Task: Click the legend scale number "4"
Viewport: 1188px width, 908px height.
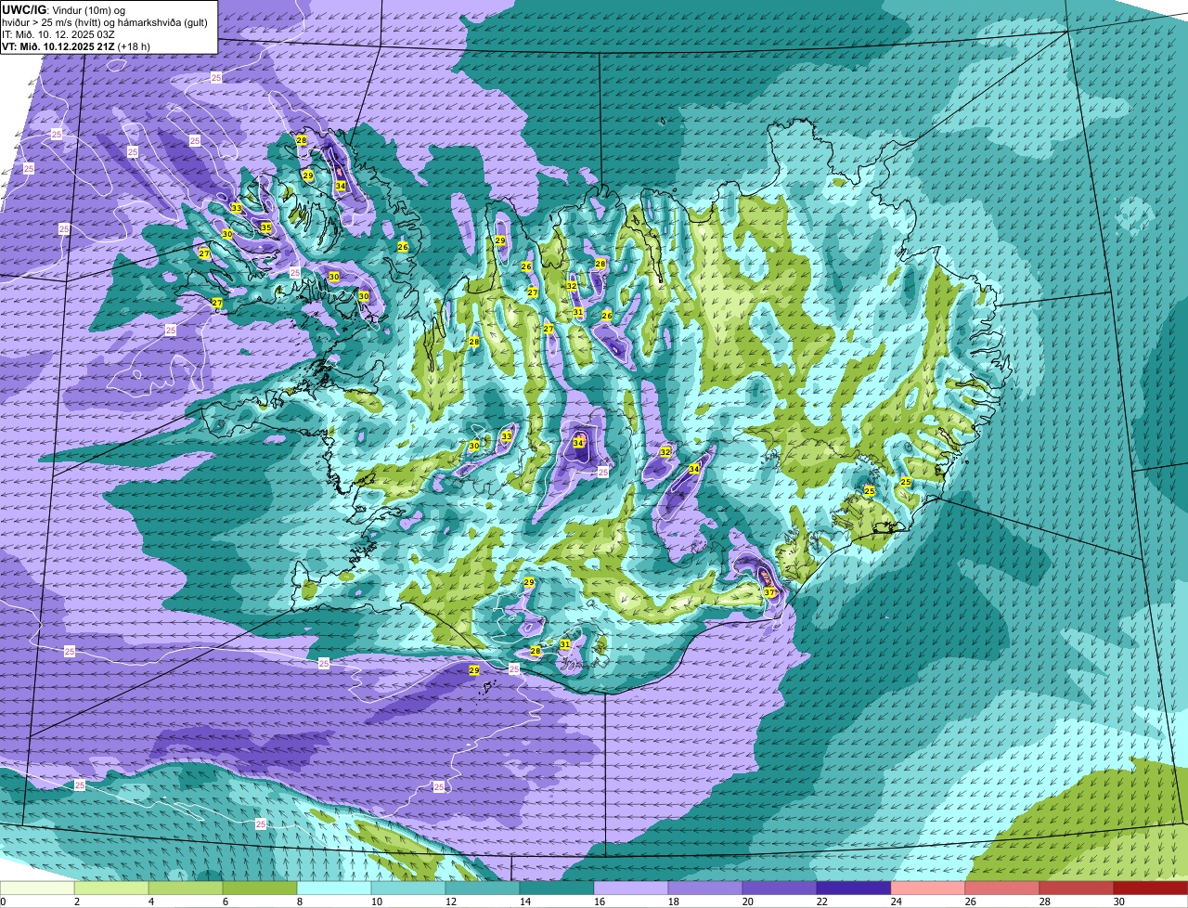Action: 151,902
